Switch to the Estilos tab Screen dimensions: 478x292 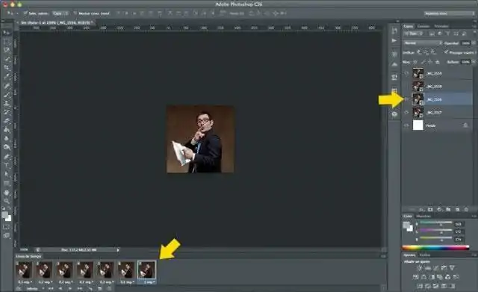(425, 255)
